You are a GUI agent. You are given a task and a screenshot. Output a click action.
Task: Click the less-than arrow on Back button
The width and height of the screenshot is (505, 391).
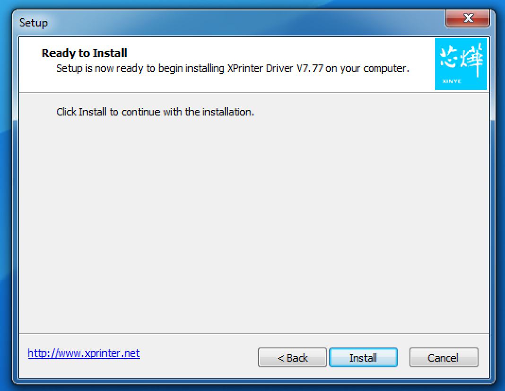click(280, 358)
